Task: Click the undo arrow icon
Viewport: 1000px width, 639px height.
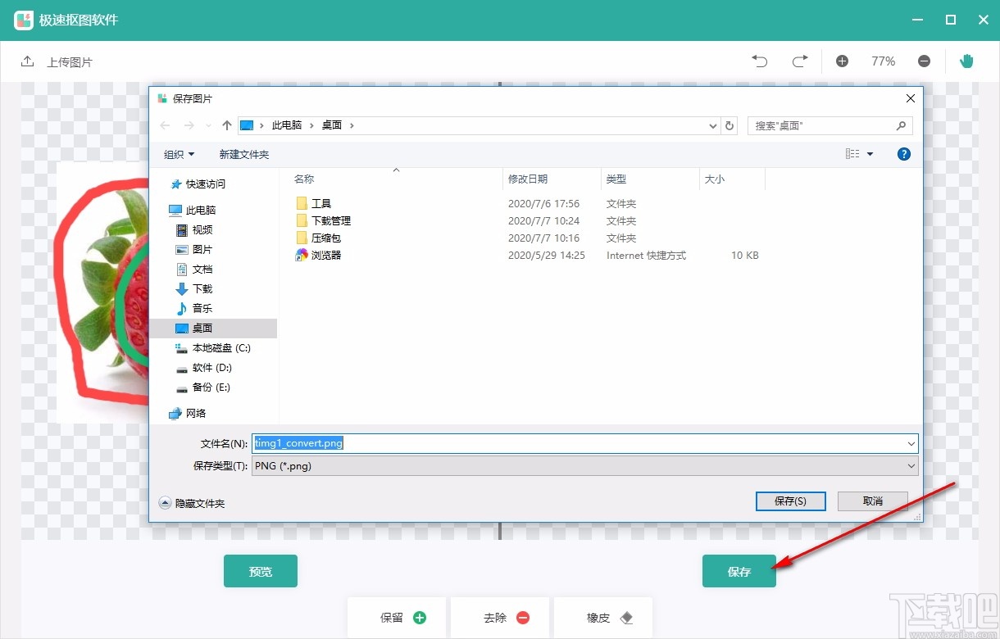Action: (759, 61)
